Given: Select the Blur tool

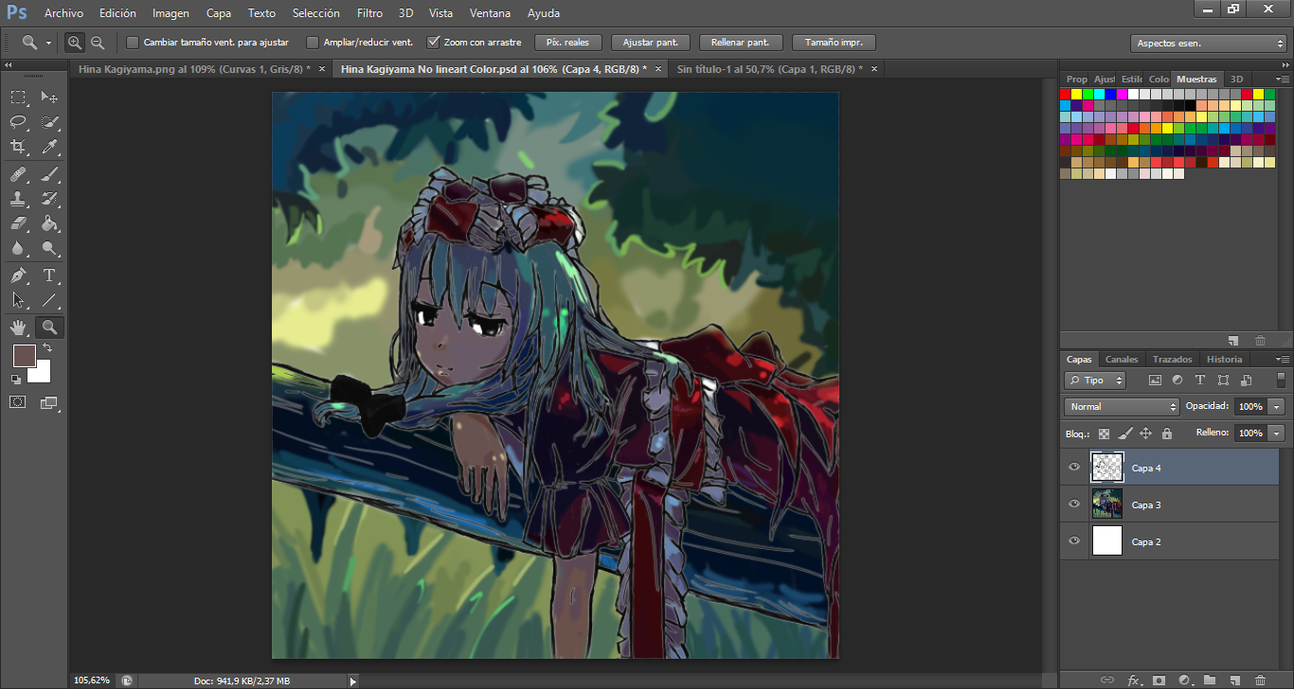Looking at the screenshot, I should pyautogui.click(x=18, y=248).
